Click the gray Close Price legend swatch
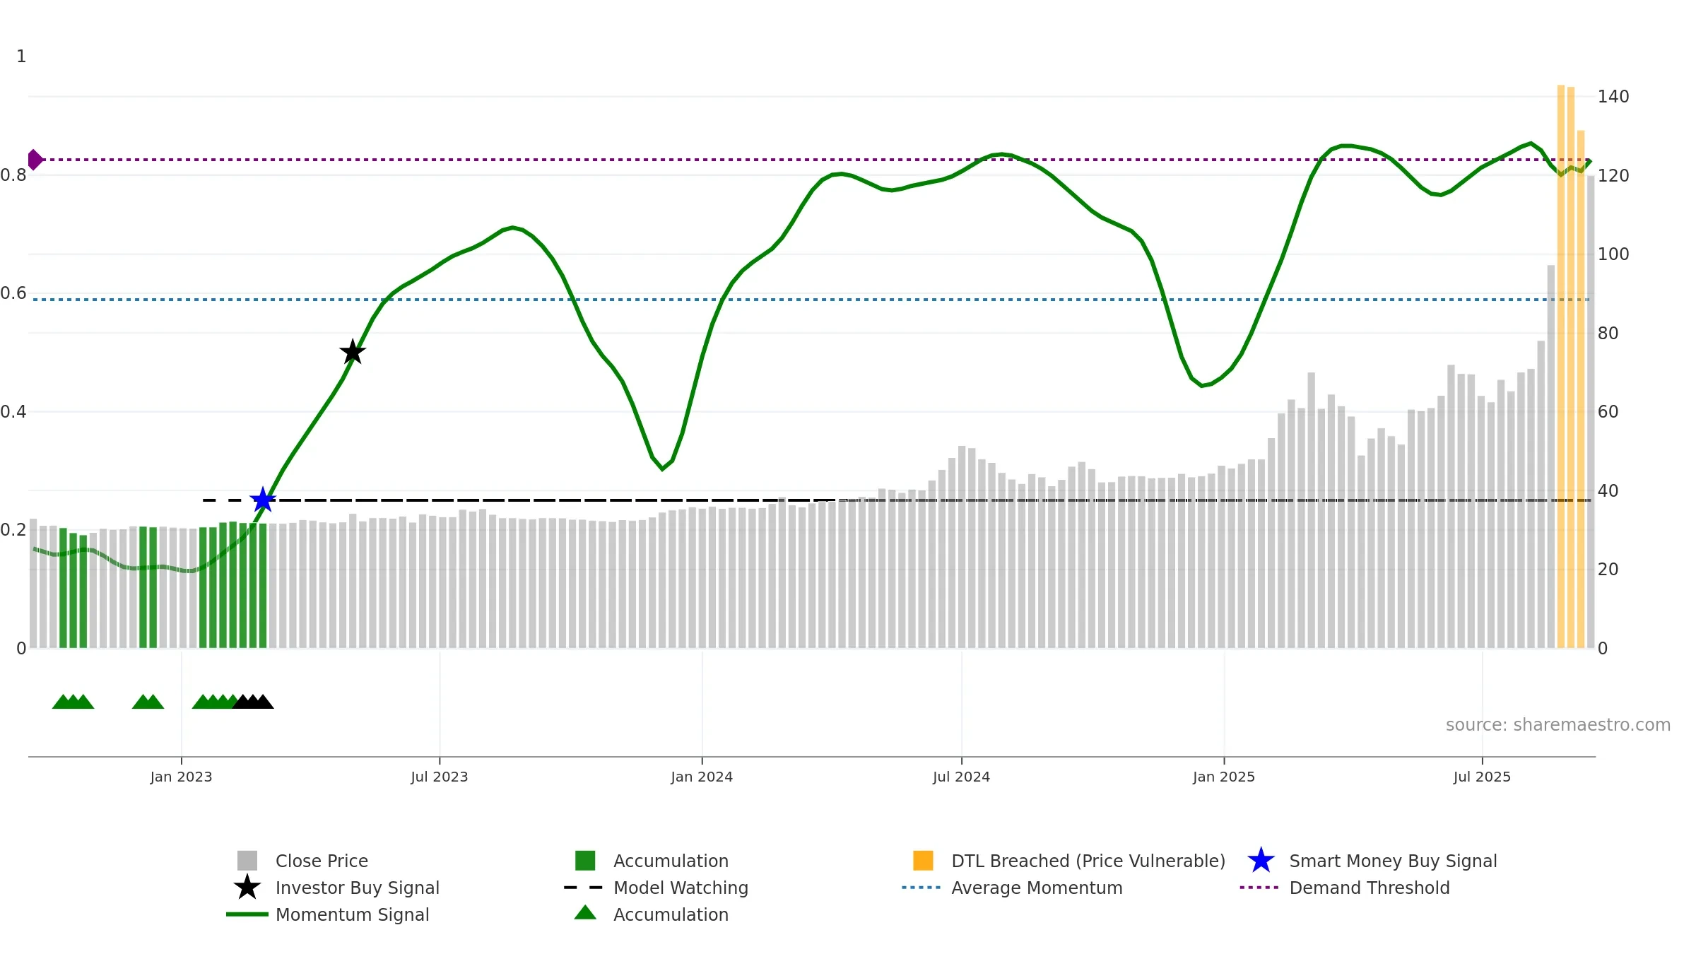This screenshot has width=1696, height=954. point(247,861)
